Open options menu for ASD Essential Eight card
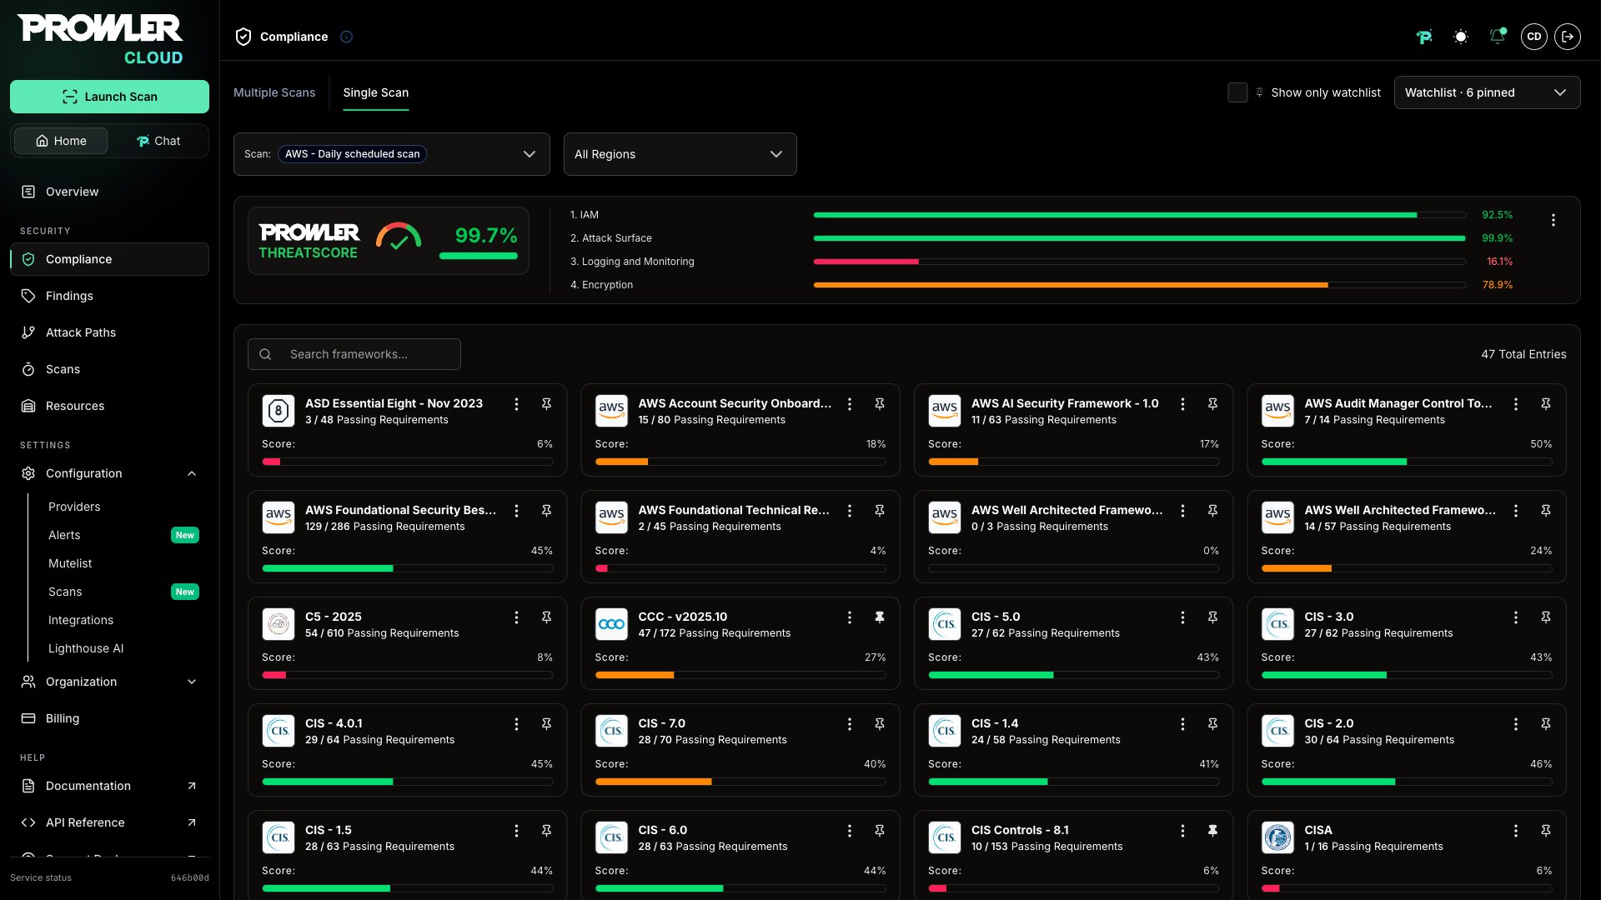The image size is (1601, 900). [516, 404]
